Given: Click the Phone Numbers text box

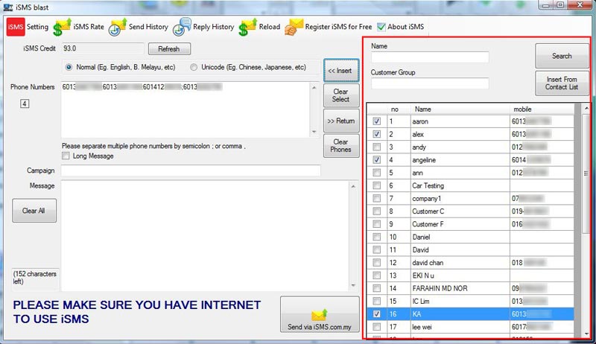Looking at the screenshot, I should coord(186,109).
